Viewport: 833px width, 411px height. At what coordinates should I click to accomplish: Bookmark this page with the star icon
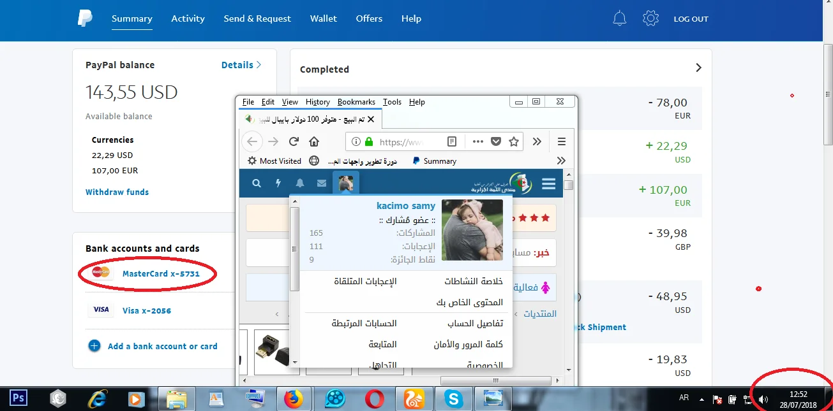click(x=513, y=141)
